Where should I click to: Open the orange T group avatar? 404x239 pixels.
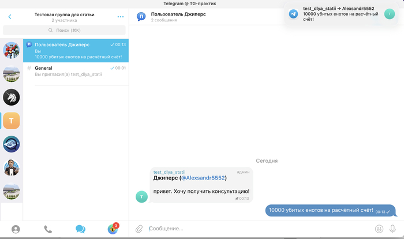(x=12, y=120)
